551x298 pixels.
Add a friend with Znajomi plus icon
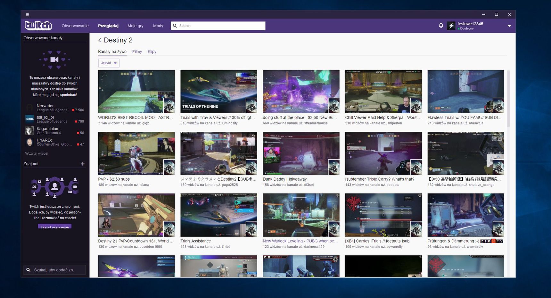click(x=83, y=164)
